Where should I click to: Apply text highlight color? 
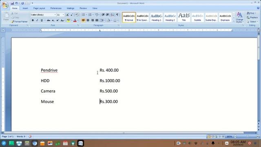(68, 20)
